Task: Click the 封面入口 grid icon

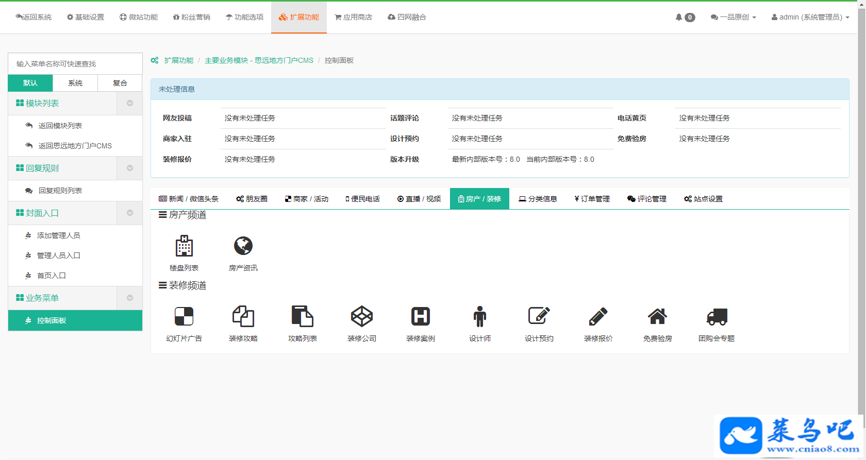Action: point(20,213)
